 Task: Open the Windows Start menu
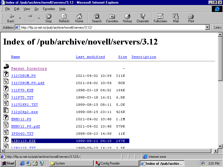click(8, 163)
